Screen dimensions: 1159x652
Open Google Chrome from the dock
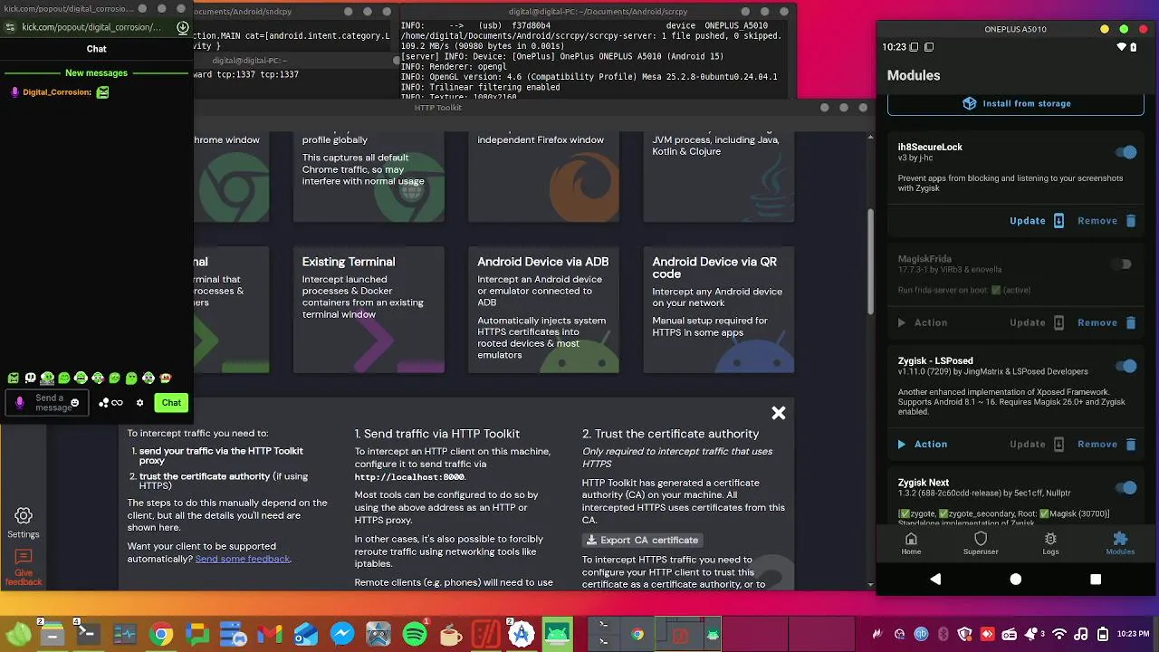pyautogui.click(x=161, y=635)
